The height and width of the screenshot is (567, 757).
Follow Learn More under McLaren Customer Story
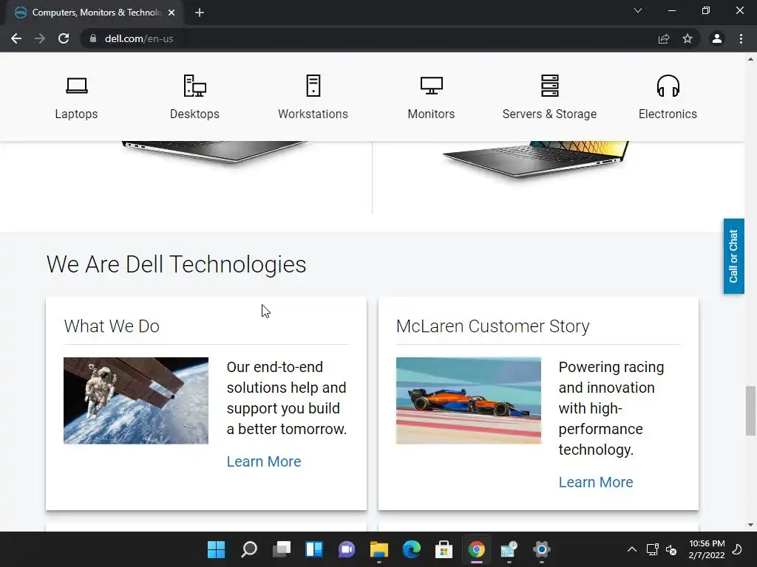click(x=596, y=482)
